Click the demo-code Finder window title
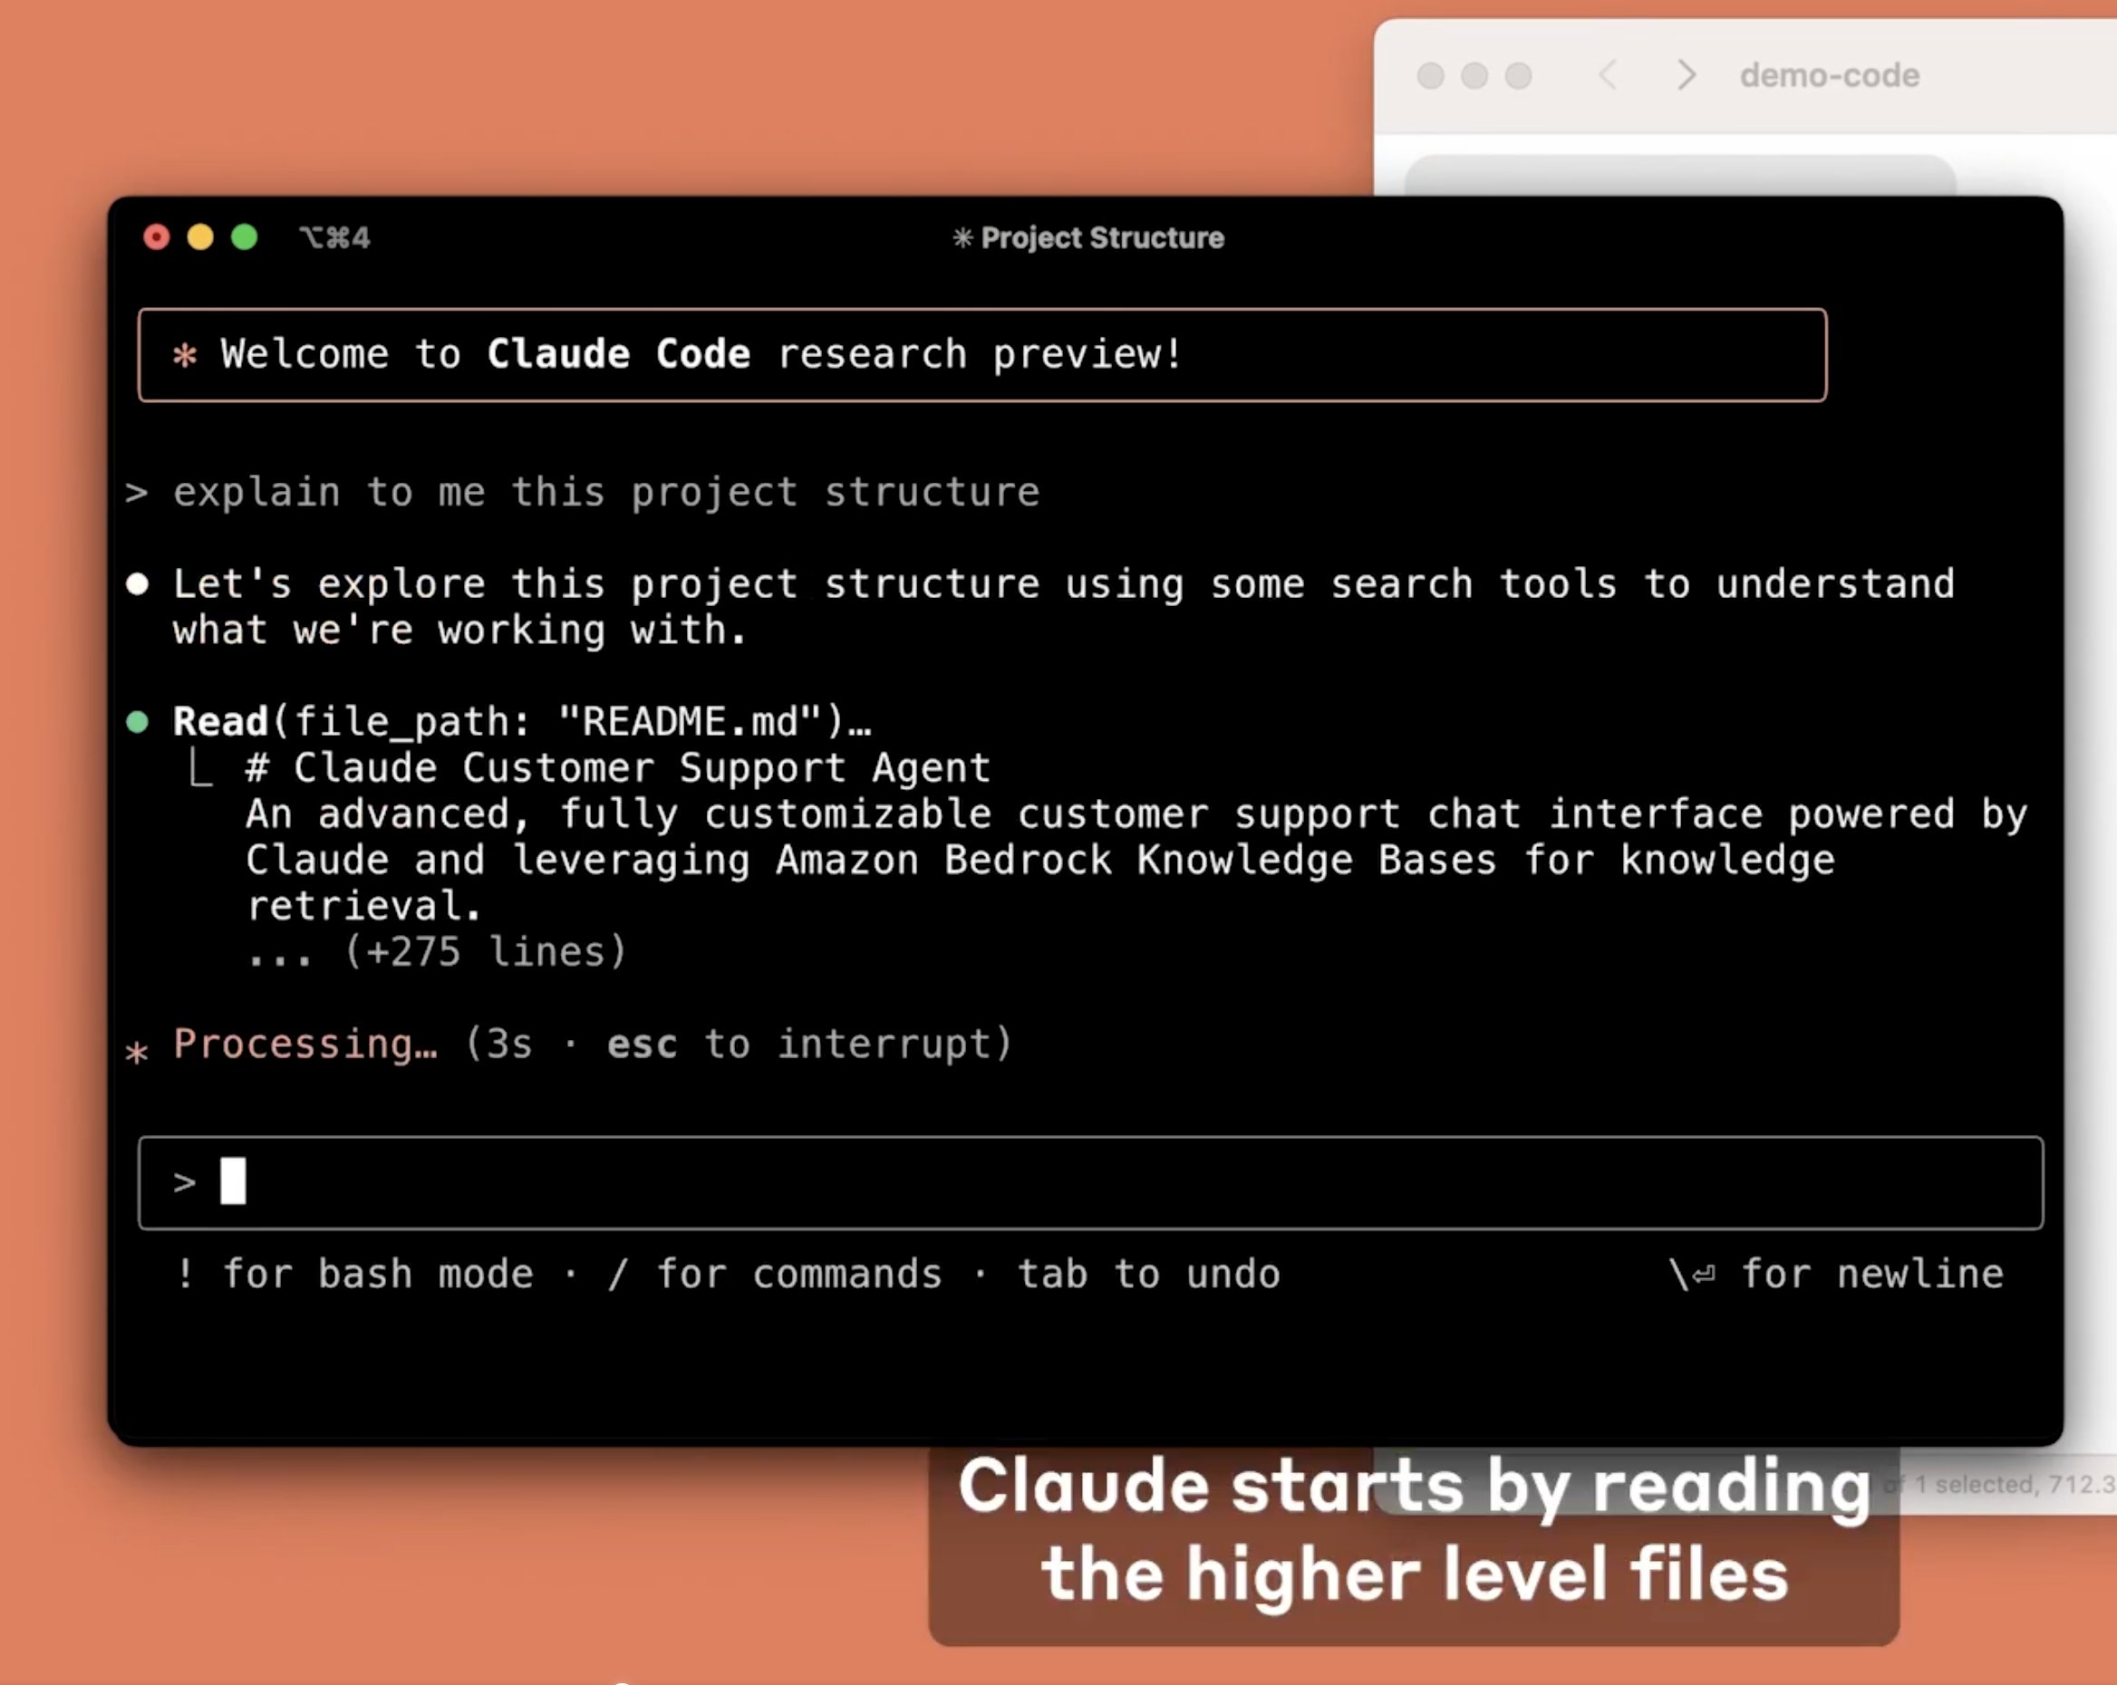The height and width of the screenshot is (1685, 2117). [x=1830, y=75]
